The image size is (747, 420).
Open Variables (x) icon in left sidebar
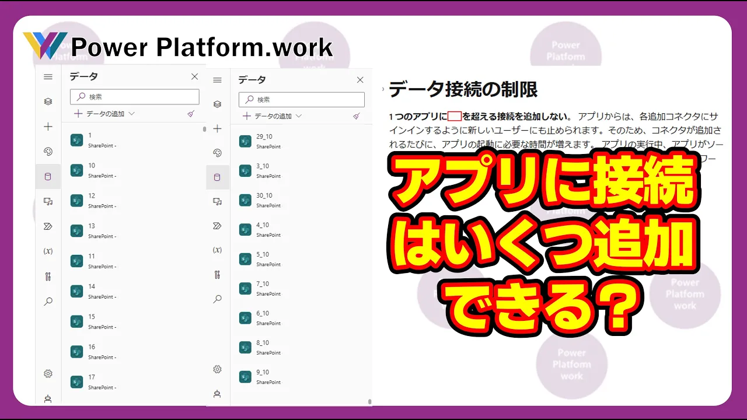tap(48, 251)
